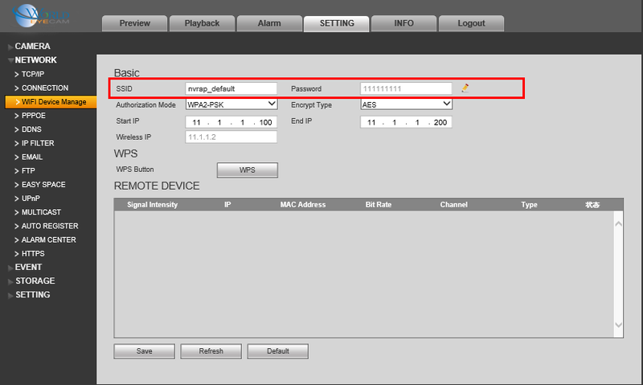Click the Default button

(x=277, y=351)
